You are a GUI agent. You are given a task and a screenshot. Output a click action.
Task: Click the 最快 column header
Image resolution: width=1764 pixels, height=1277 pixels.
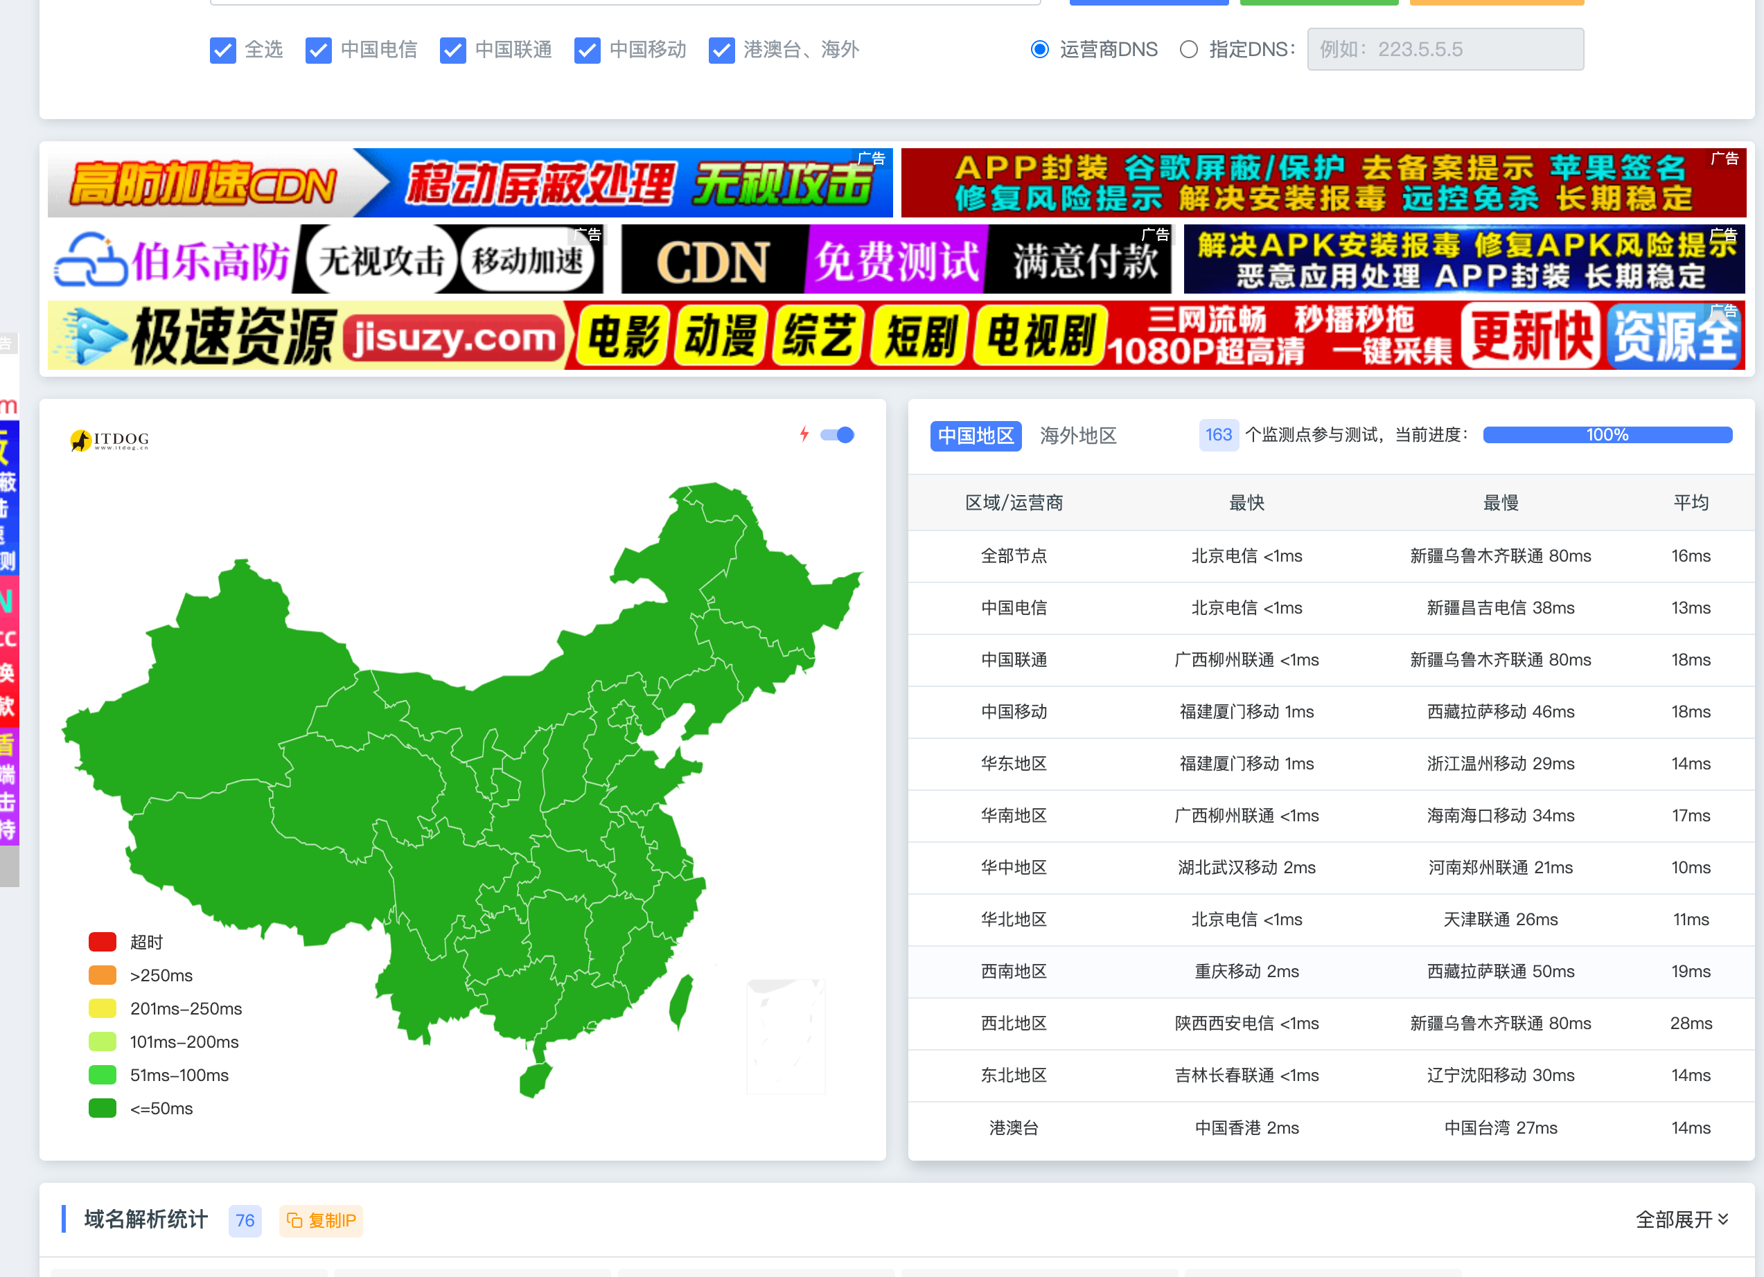click(x=1246, y=503)
